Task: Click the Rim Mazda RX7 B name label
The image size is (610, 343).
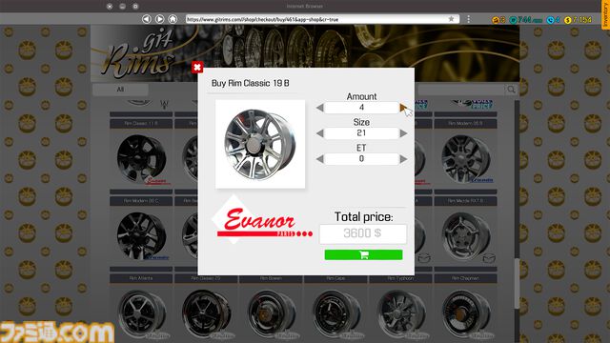Action: (x=466, y=201)
